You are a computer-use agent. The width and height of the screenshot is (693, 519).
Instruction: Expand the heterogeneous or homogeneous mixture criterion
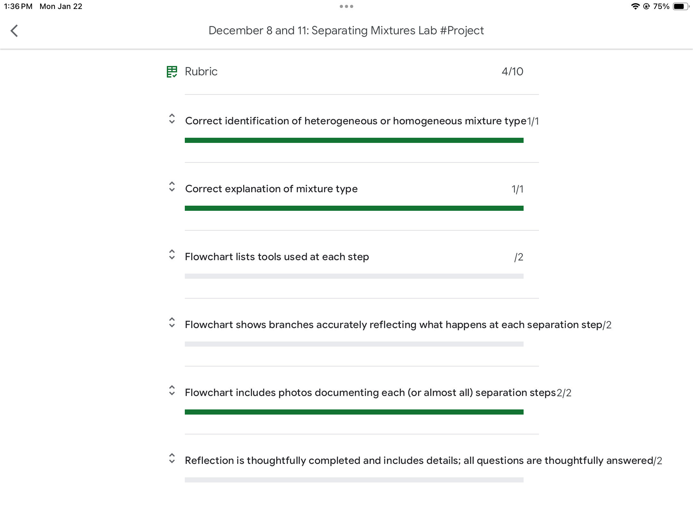tap(172, 119)
